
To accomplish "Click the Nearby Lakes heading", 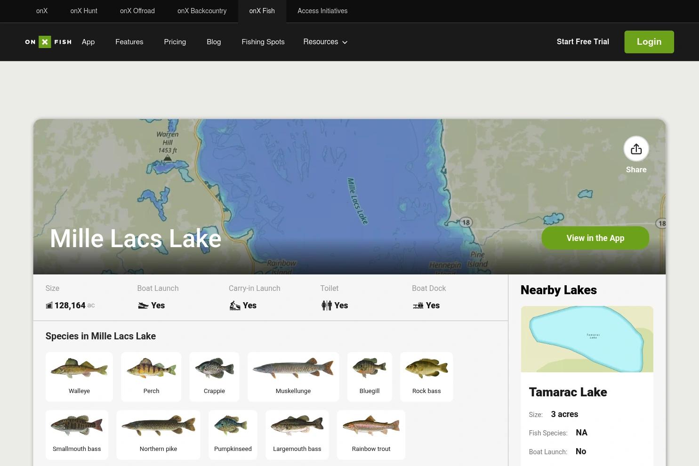I will (559, 290).
